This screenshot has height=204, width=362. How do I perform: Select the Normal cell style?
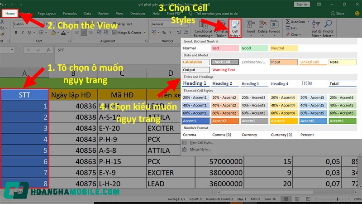tap(195, 48)
